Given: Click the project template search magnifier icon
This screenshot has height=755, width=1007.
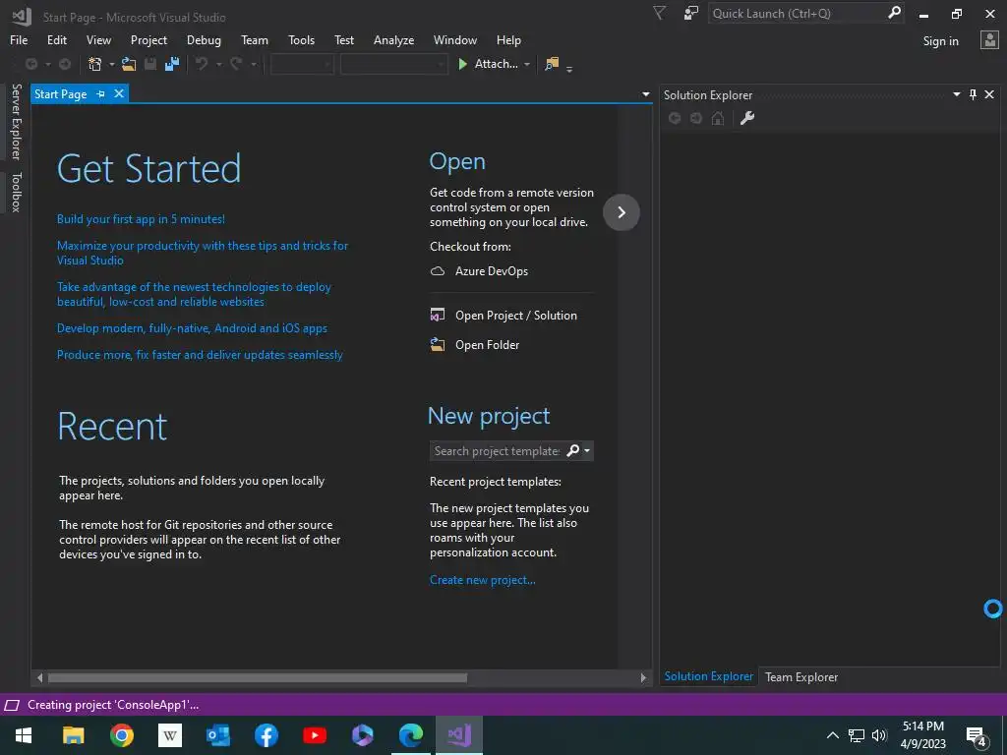Looking at the screenshot, I should coord(573,450).
